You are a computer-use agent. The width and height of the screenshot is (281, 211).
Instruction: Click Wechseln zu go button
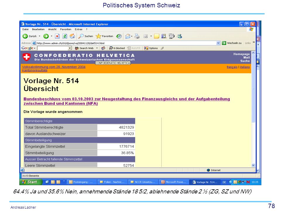[x=232, y=43]
